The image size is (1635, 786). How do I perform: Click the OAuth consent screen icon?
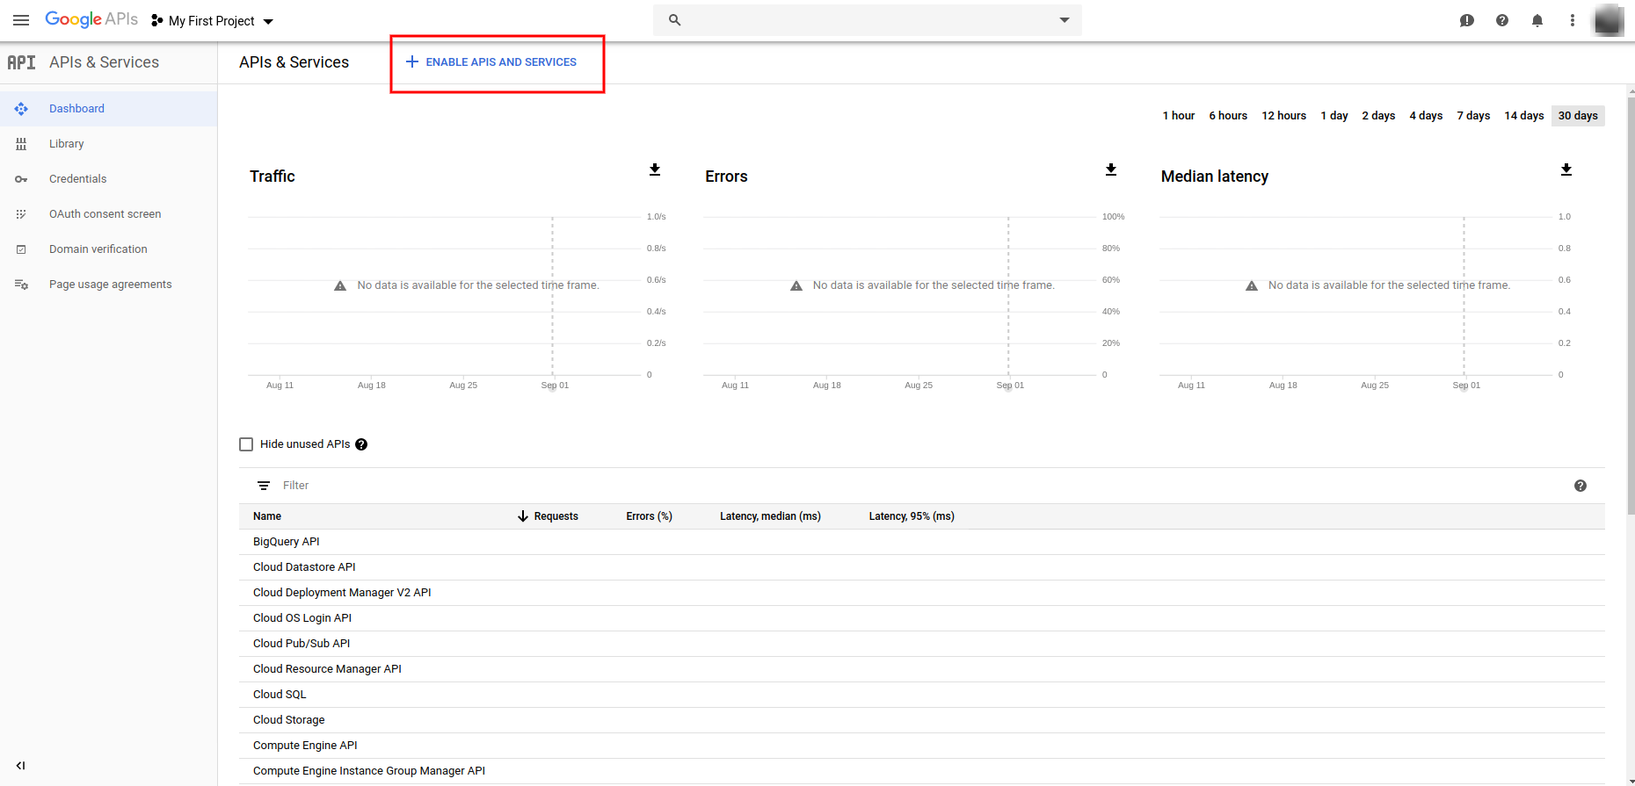click(21, 214)
